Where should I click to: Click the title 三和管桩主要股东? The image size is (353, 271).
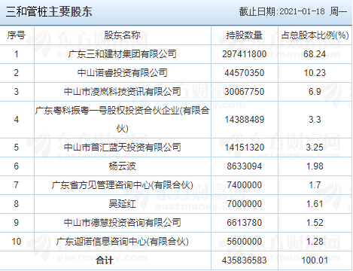pyautogui.click(x=49, y=12)
